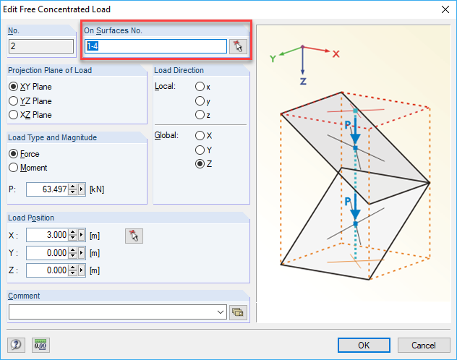Click the load No. field showing 2
Viewport: 457px width, 360px height.
tap(41, 46)
